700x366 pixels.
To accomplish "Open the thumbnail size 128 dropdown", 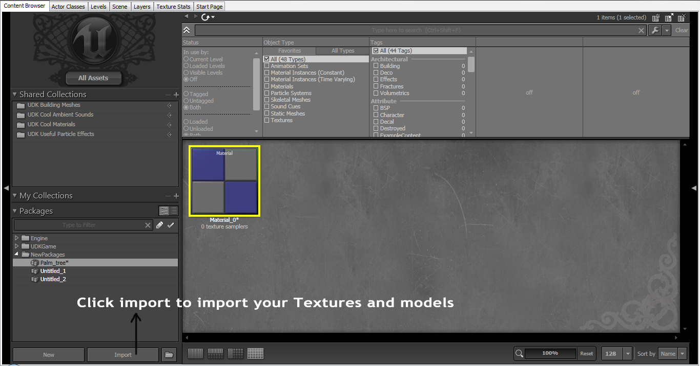I will 628,354.
